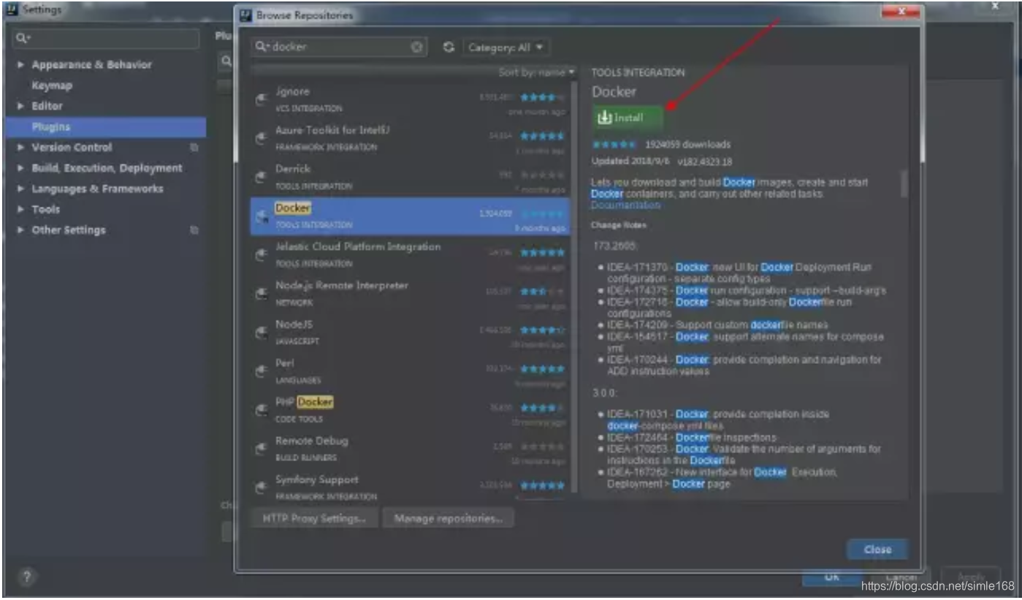
Task: Click the plugin search field containing docker
Action: [340, 47]
